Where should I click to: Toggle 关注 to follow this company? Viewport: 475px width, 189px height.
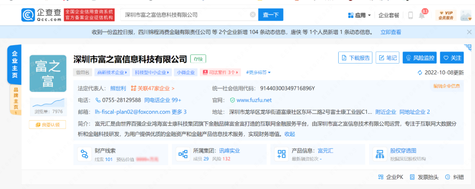pyautogui.click(x=452, y=58)
